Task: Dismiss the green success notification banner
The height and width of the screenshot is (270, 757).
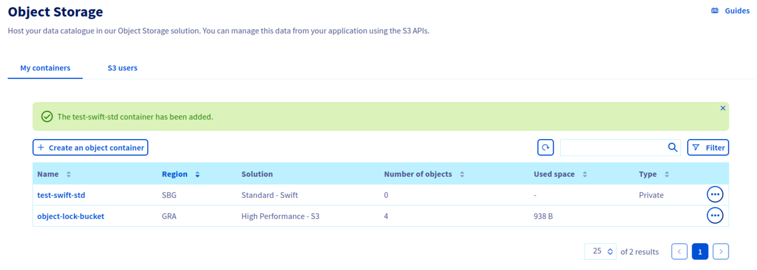Action: coord(723,108)
